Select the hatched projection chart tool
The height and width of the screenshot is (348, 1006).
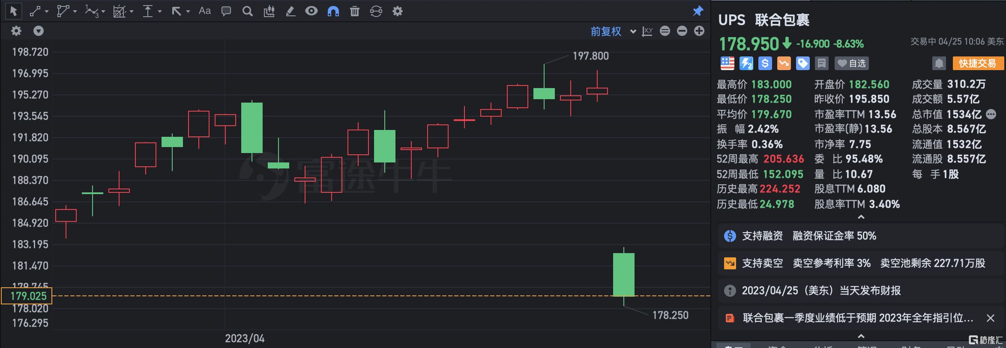(x=119, y=11)
